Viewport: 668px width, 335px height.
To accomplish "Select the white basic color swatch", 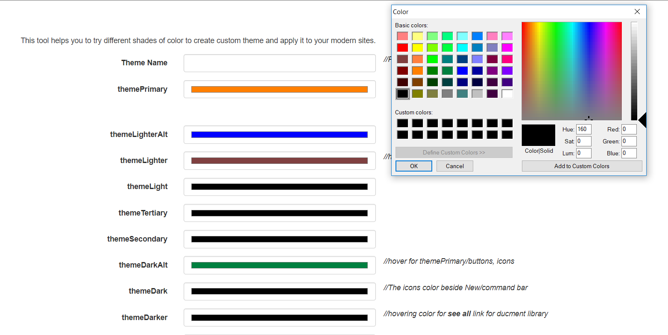I will pos(507,93).
